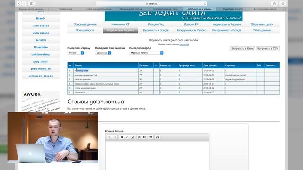The height and width of the screenshot is (170, 303).
Task: Switch to the 'PageSpeed Insights' browser tab
Action: (233, 9)
